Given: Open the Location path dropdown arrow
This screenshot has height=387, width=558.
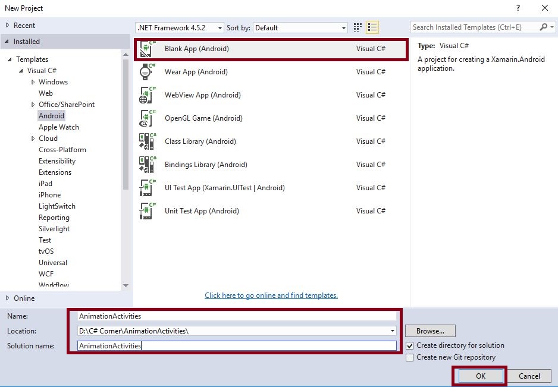Looking at the screenshot, I should tap(392, 331).
